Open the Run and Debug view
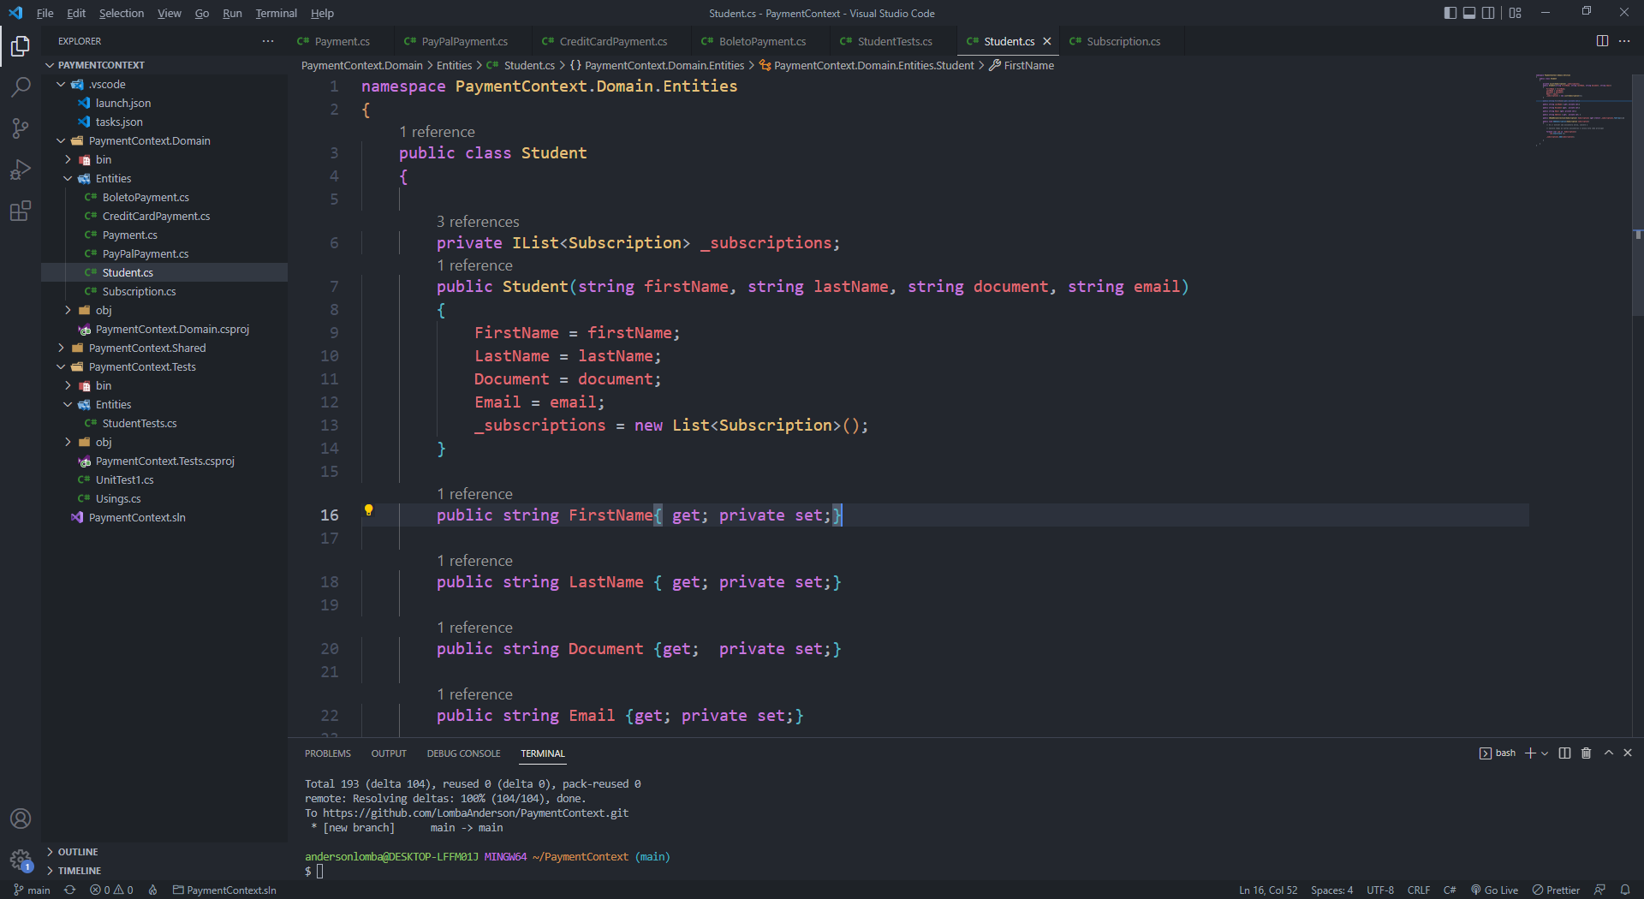The image size is (1644, 899). (x=21, y=169)
